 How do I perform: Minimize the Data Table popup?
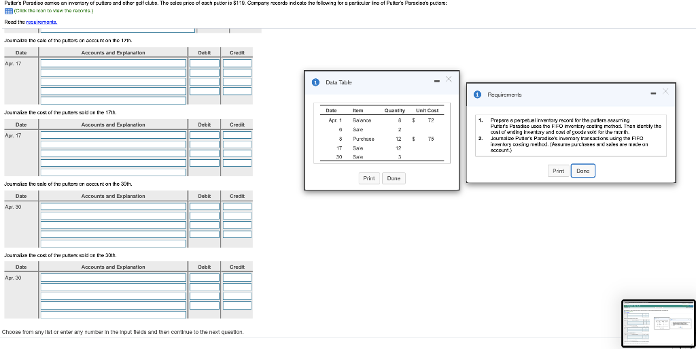[436, 81]
